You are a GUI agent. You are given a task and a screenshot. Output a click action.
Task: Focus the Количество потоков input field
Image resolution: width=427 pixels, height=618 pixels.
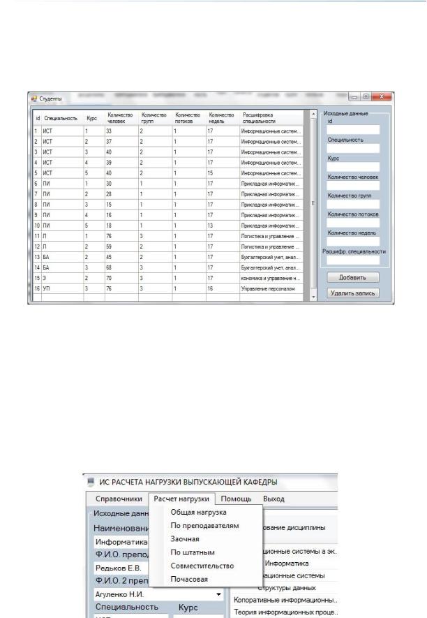point(353,223)
